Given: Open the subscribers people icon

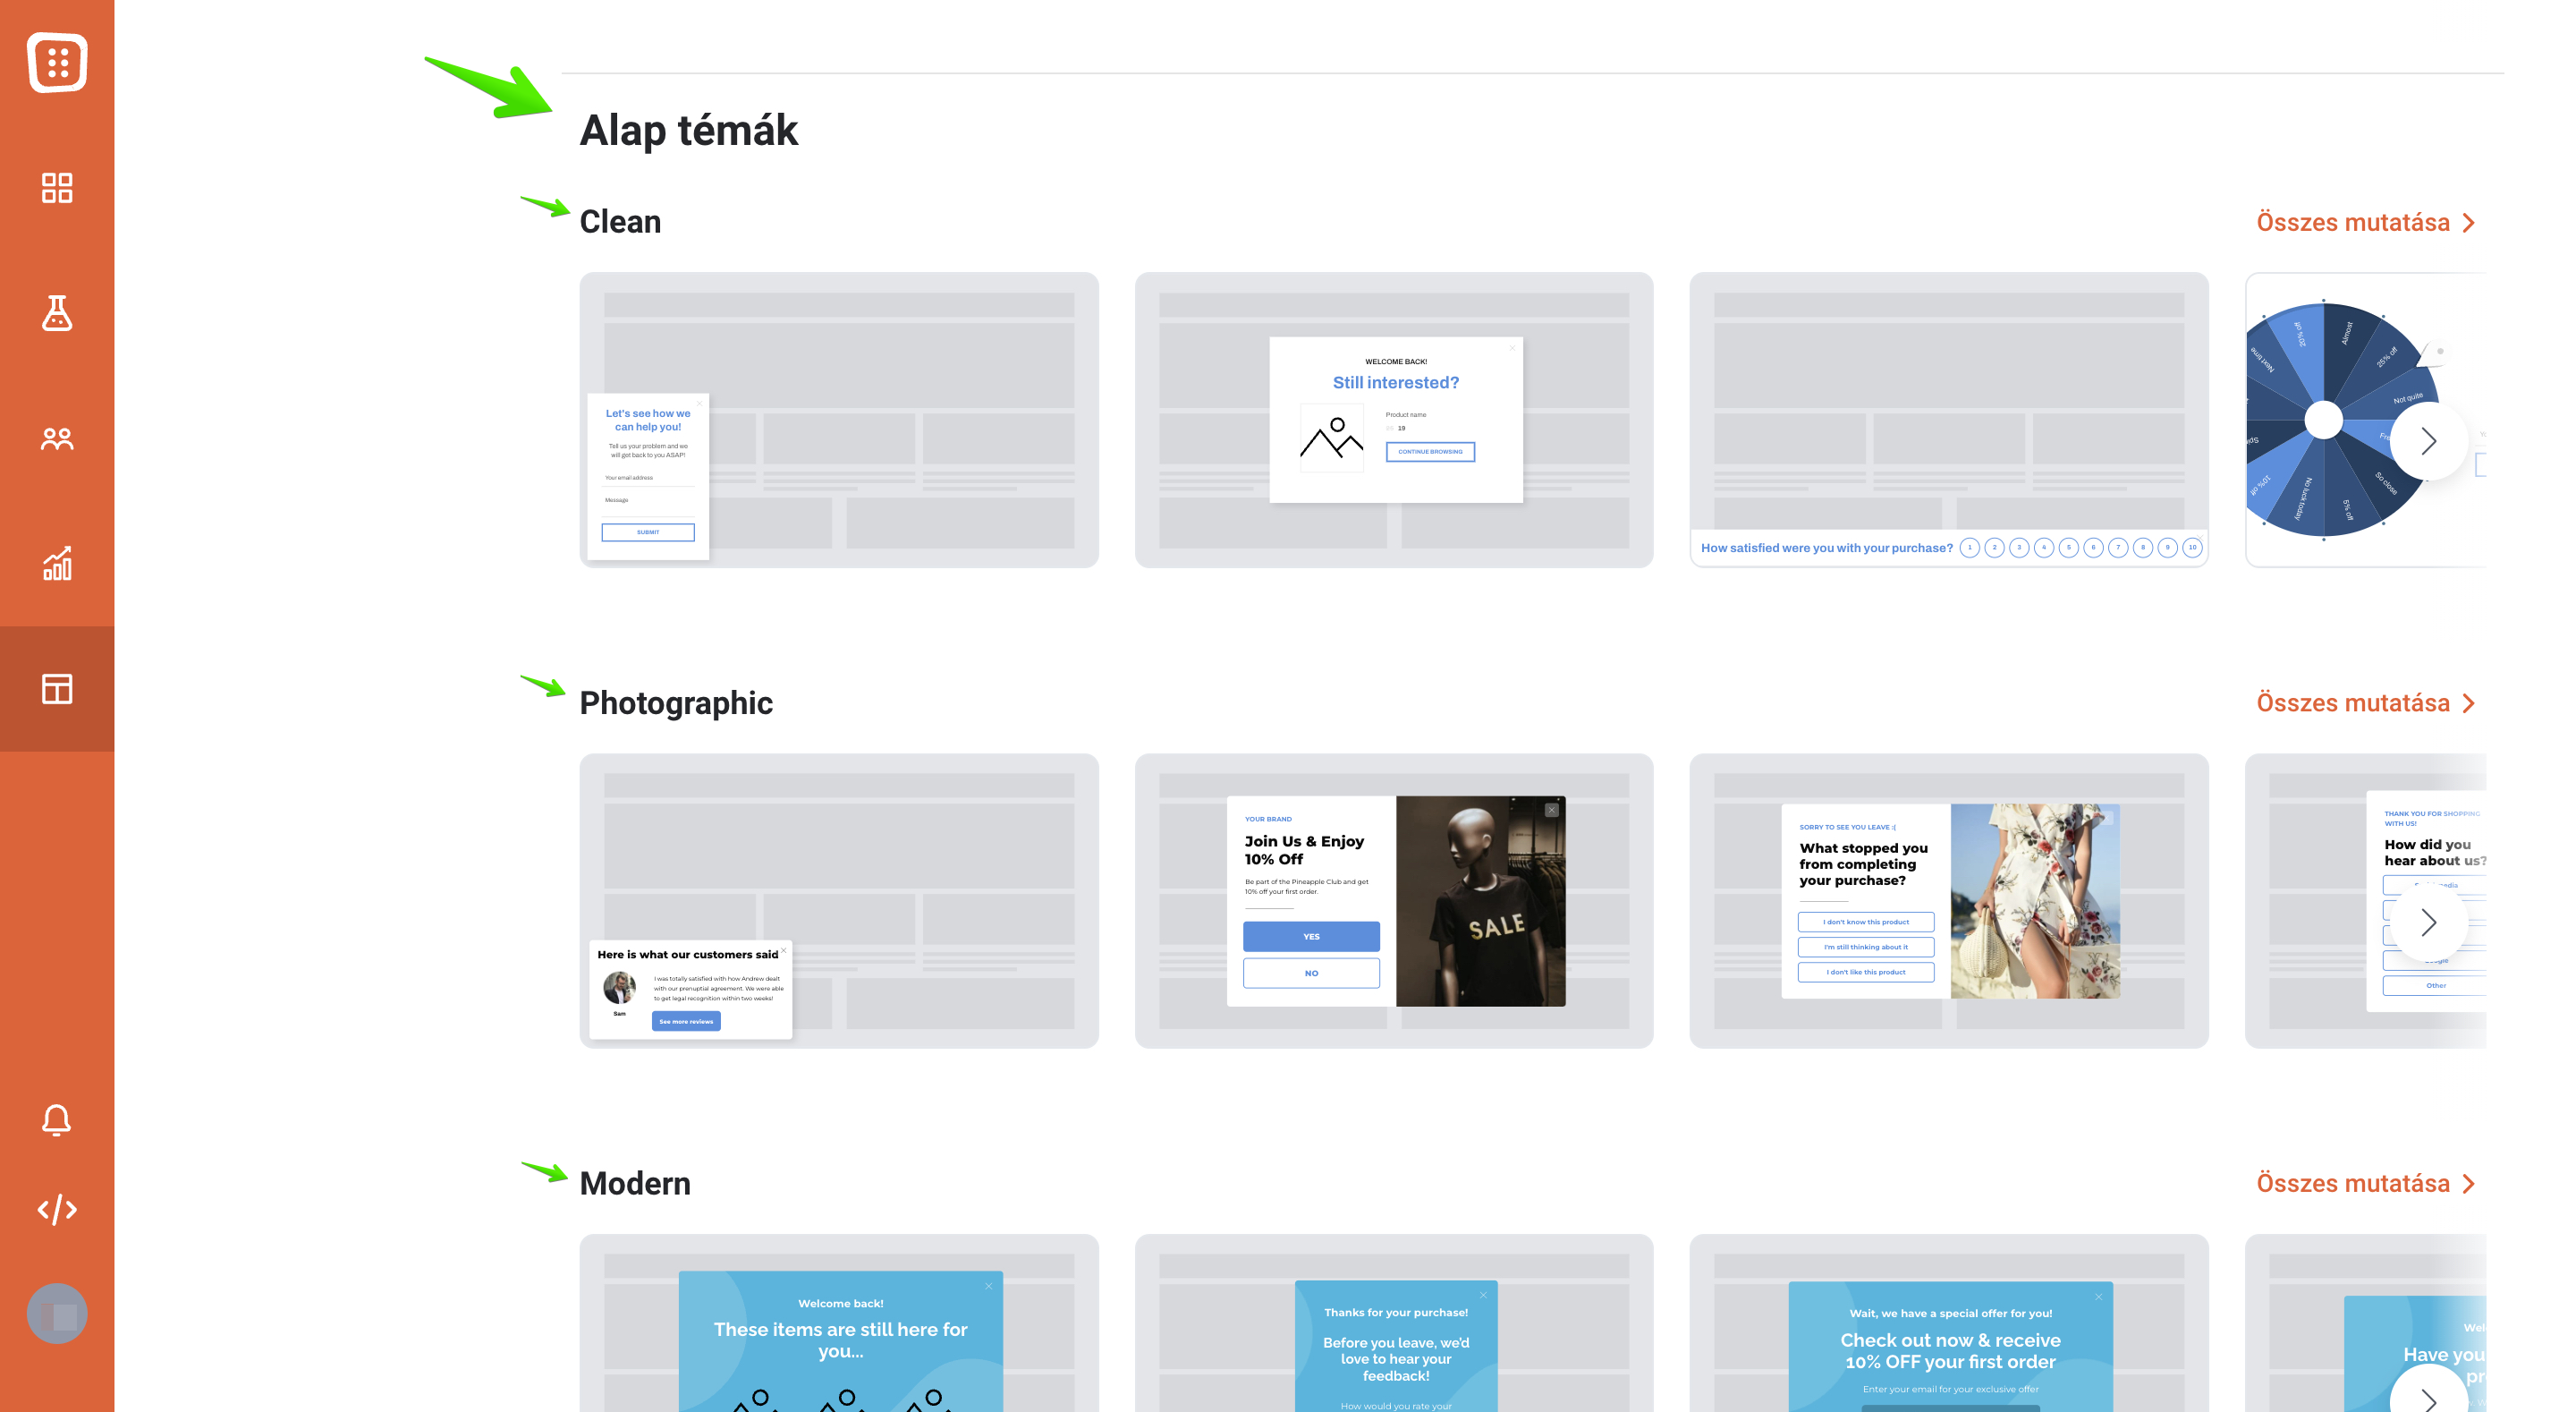Looking at the screenshot, I should 57,438.
